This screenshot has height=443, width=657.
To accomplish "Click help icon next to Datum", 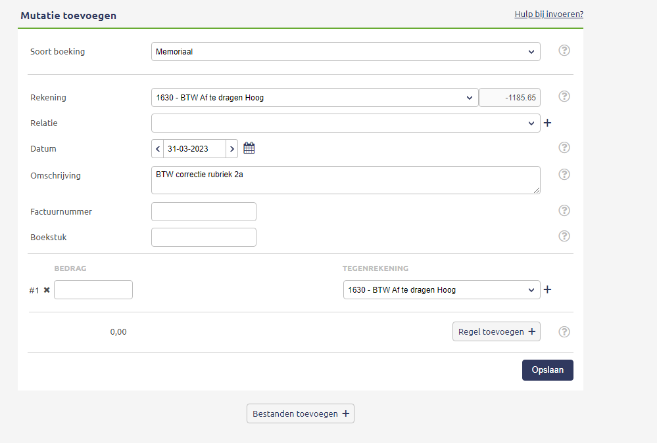I will (x=564, y=148).
